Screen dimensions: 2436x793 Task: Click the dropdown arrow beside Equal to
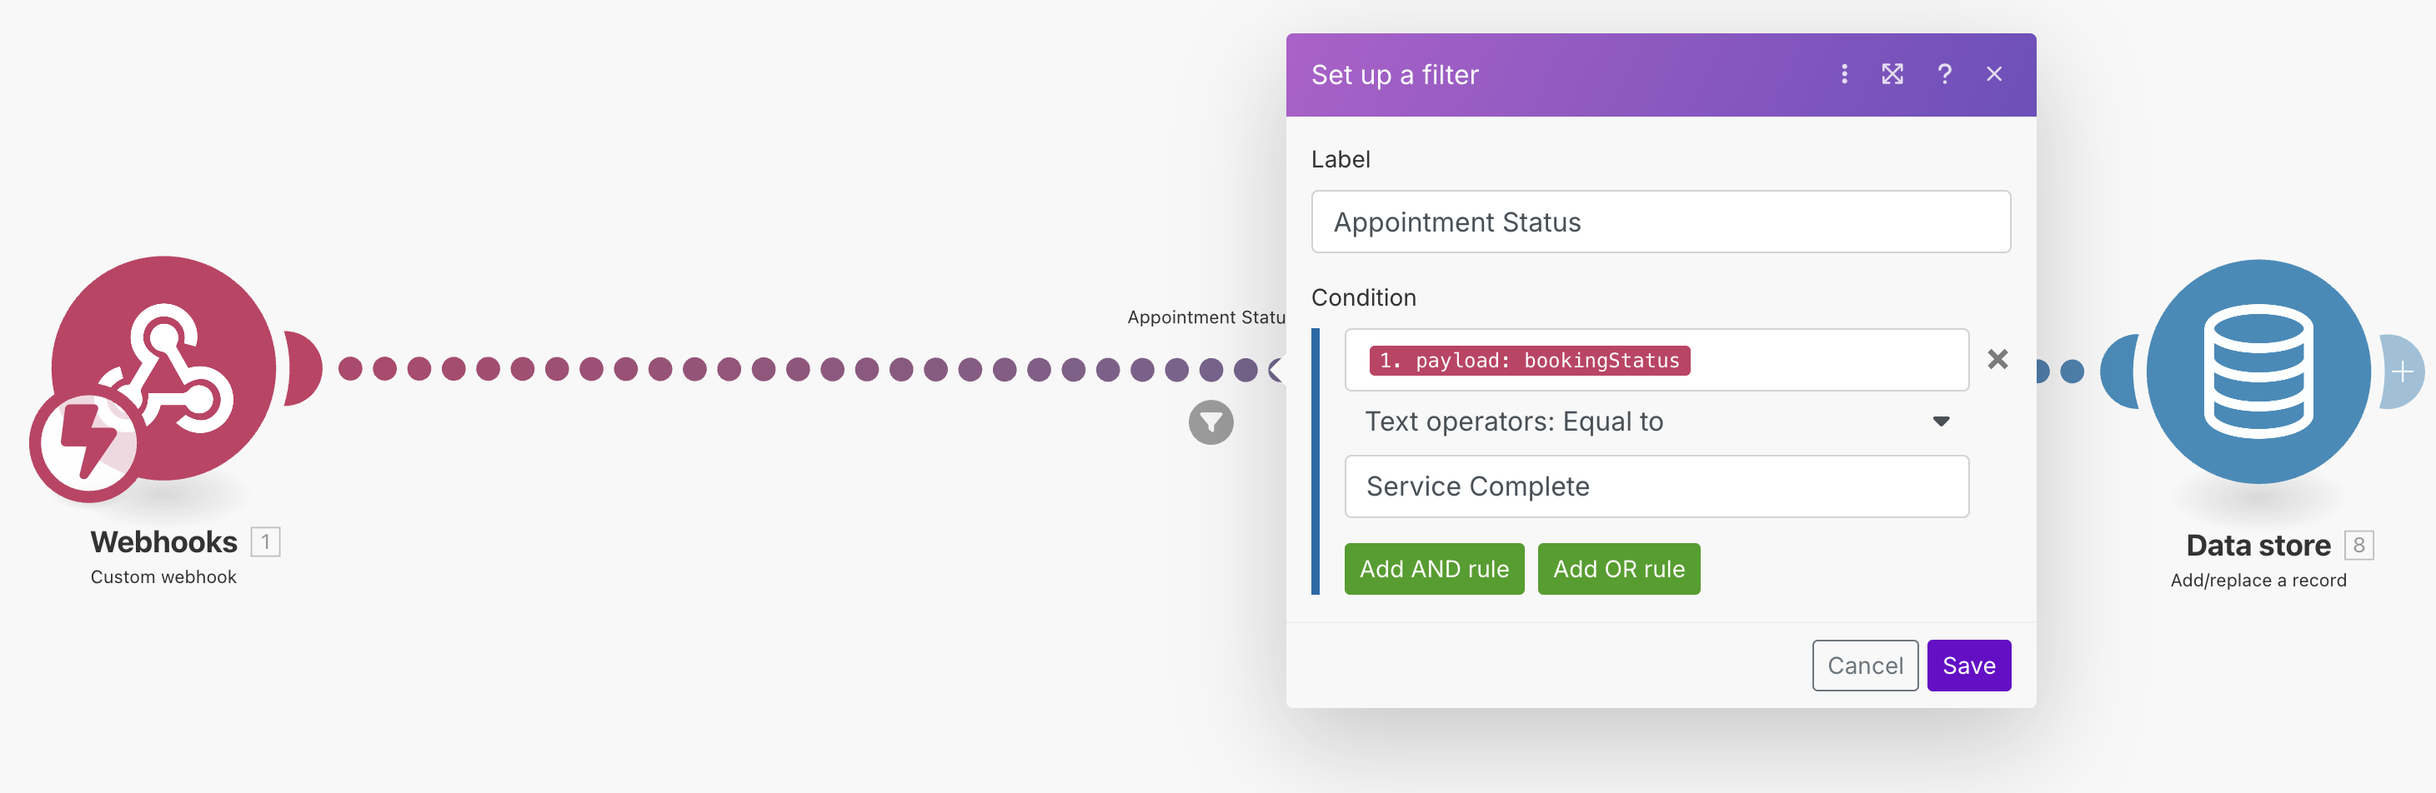[1941, 421]
